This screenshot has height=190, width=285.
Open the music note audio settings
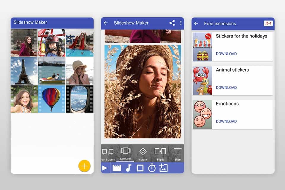click(128, 168)
